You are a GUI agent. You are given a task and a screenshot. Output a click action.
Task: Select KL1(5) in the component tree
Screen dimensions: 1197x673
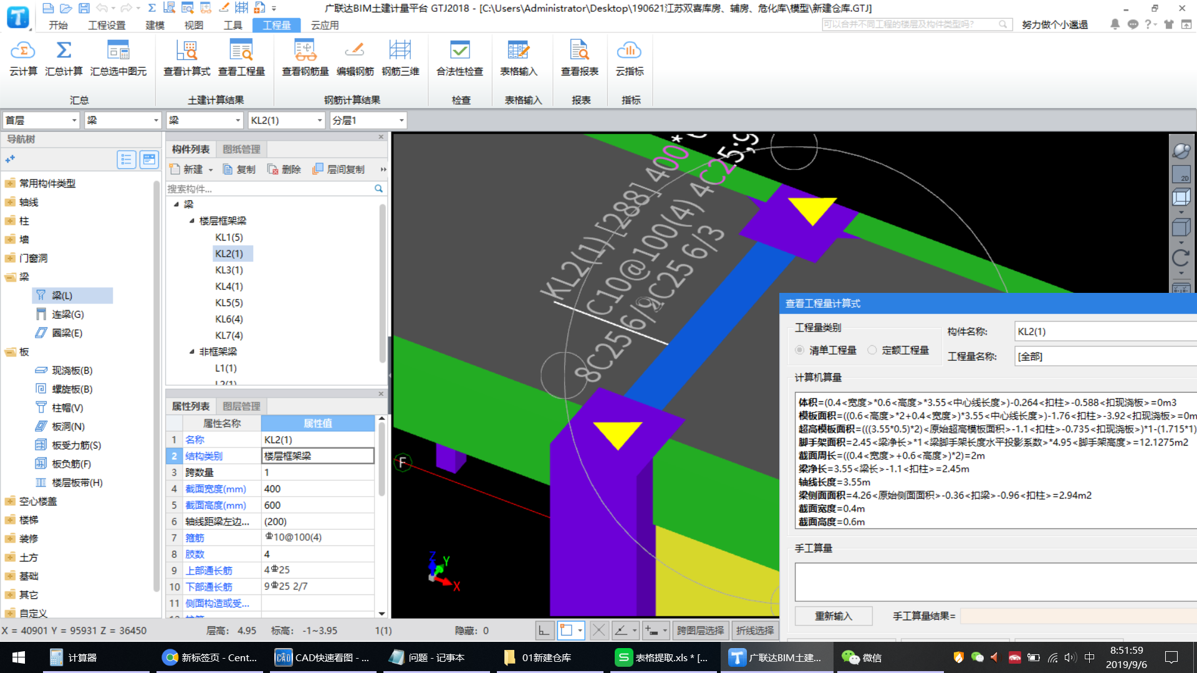[229, 237]
